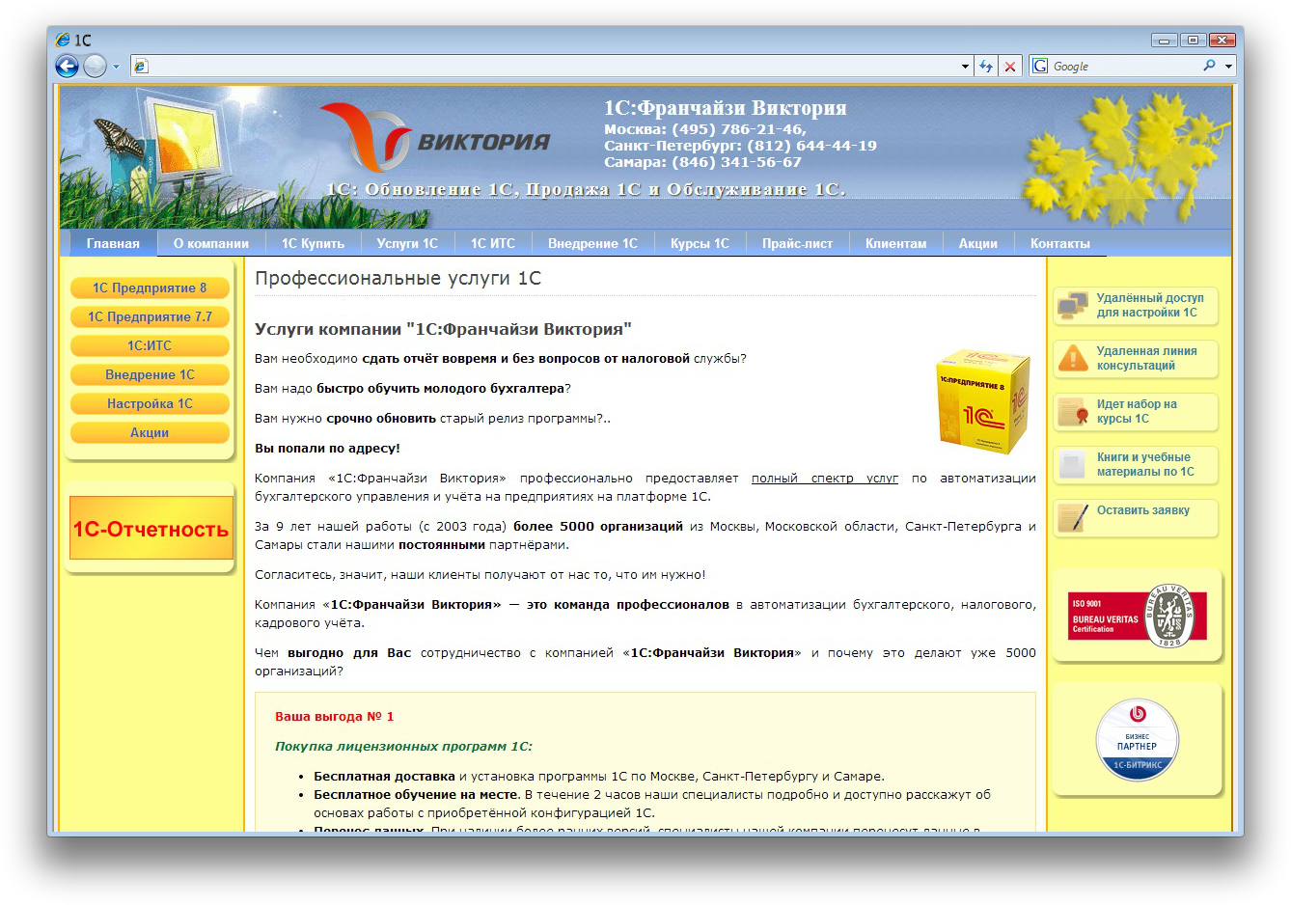Open the Прайс-лист navigation tab
The width and height of the screenshot is (1291, 905).
coord(797,243)
